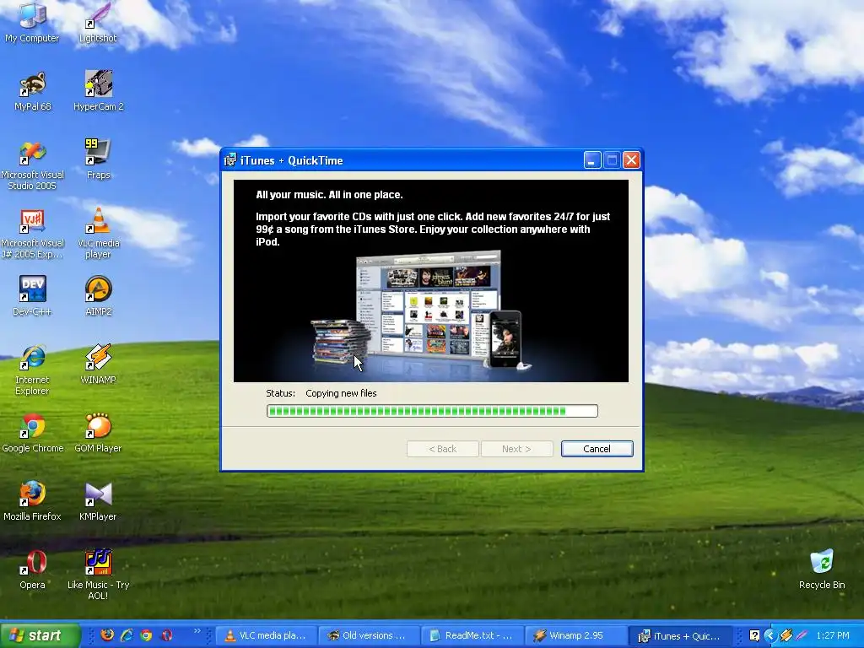Cancel the iTunes installation
This screenshot has height=648, width=864.
pyautogui.click(x=597, y=449)
